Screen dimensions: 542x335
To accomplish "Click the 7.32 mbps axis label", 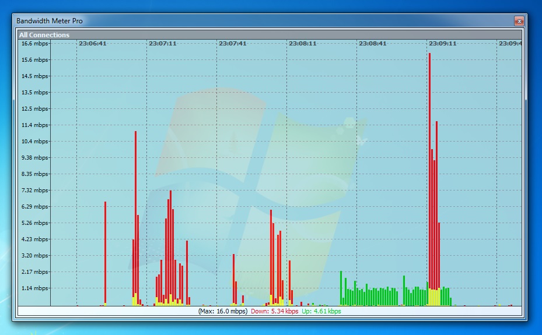I will [x=34, y=190].
